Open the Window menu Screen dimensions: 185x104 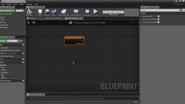[x=29, y=5]
